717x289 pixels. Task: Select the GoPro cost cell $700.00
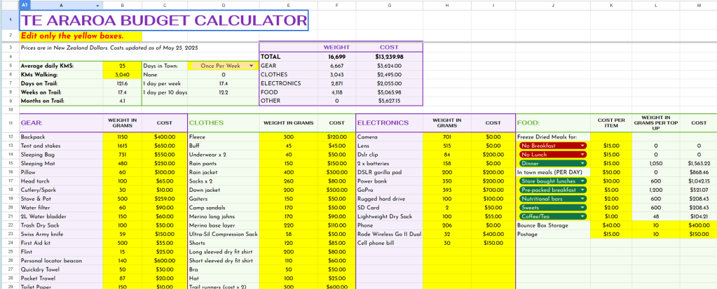(x=493, y=190)
